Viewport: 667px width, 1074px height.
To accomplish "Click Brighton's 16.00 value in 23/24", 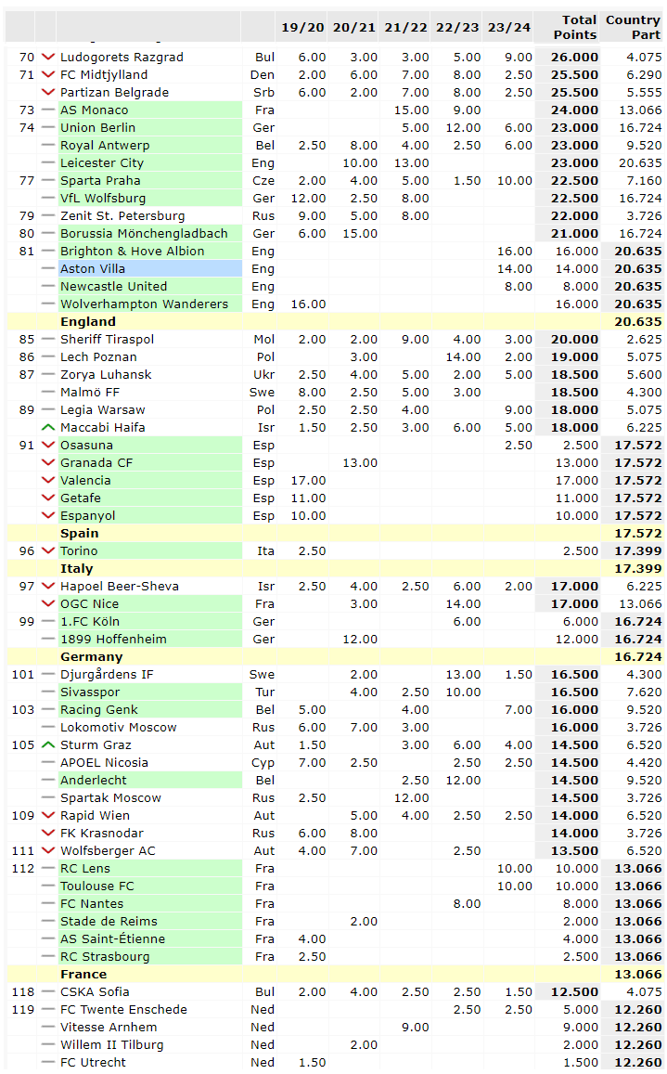I will (x=515, y=251).
